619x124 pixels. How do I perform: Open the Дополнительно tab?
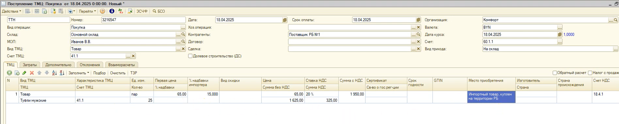[58, 65]
